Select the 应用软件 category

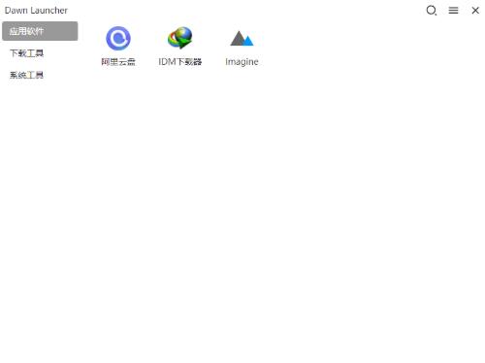(x=40, y=31)
